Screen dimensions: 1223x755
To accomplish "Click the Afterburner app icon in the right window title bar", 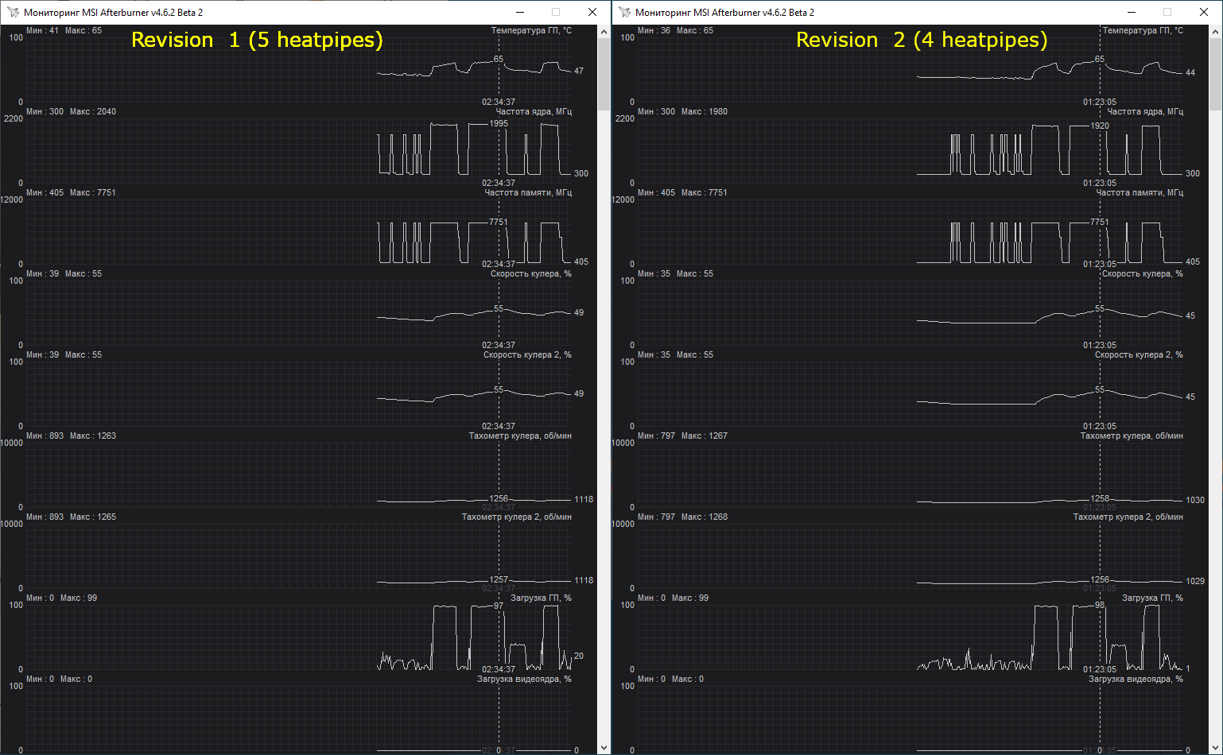I will [x=624, y=12].
